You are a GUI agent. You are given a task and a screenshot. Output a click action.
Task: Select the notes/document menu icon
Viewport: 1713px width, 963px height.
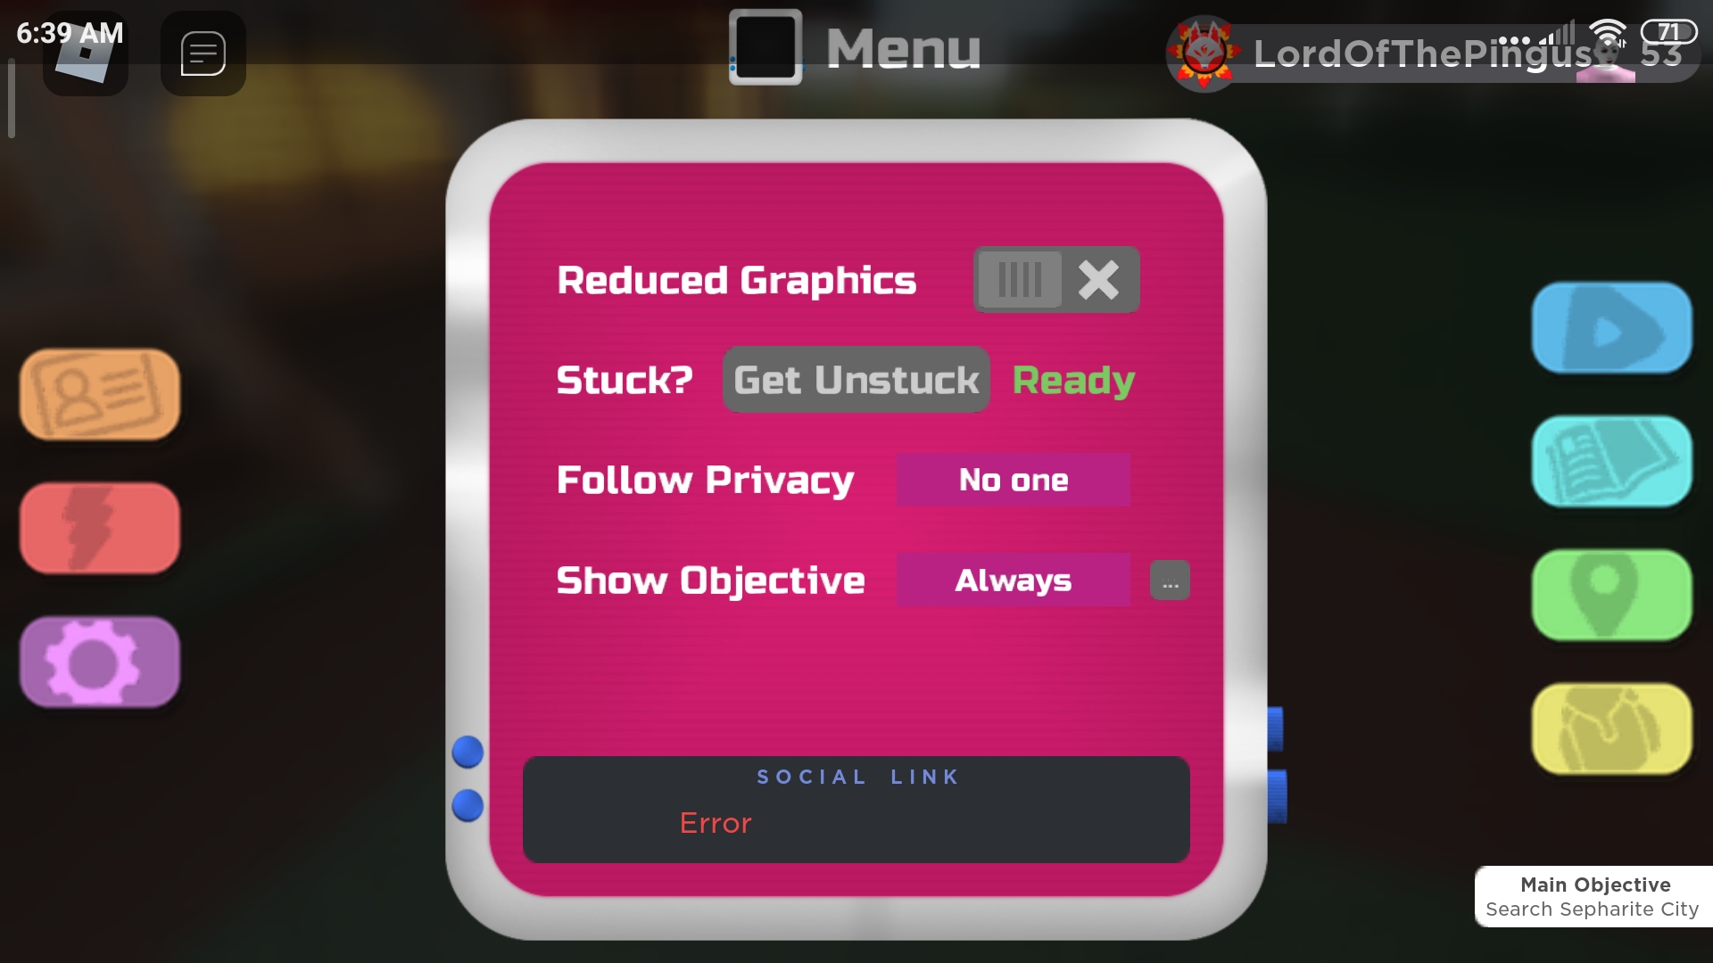tap(1614, 462)
